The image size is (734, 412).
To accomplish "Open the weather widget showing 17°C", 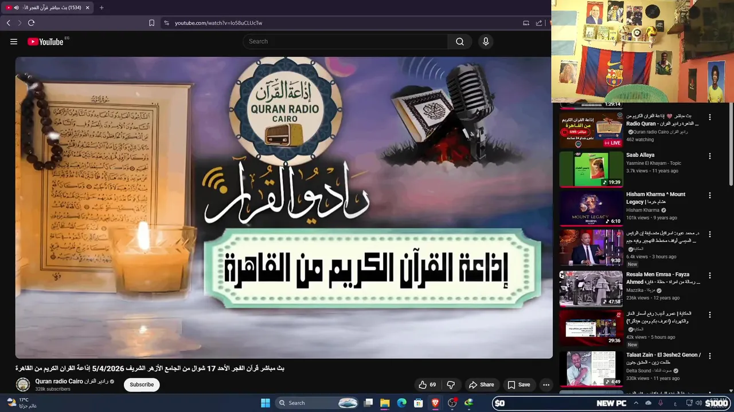I will tap(21, 403).
